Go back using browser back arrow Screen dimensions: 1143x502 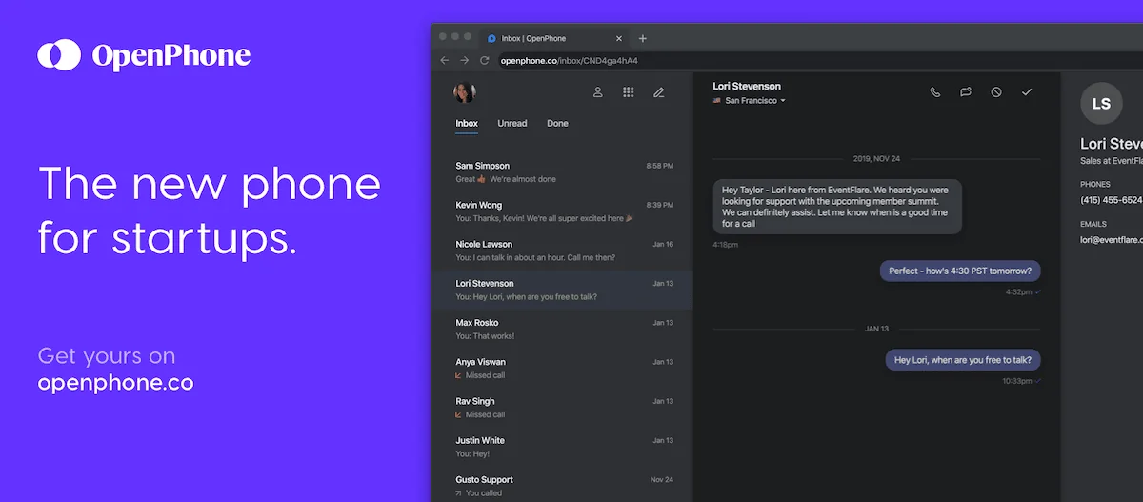pyautogui.click(x=445, y=60)
